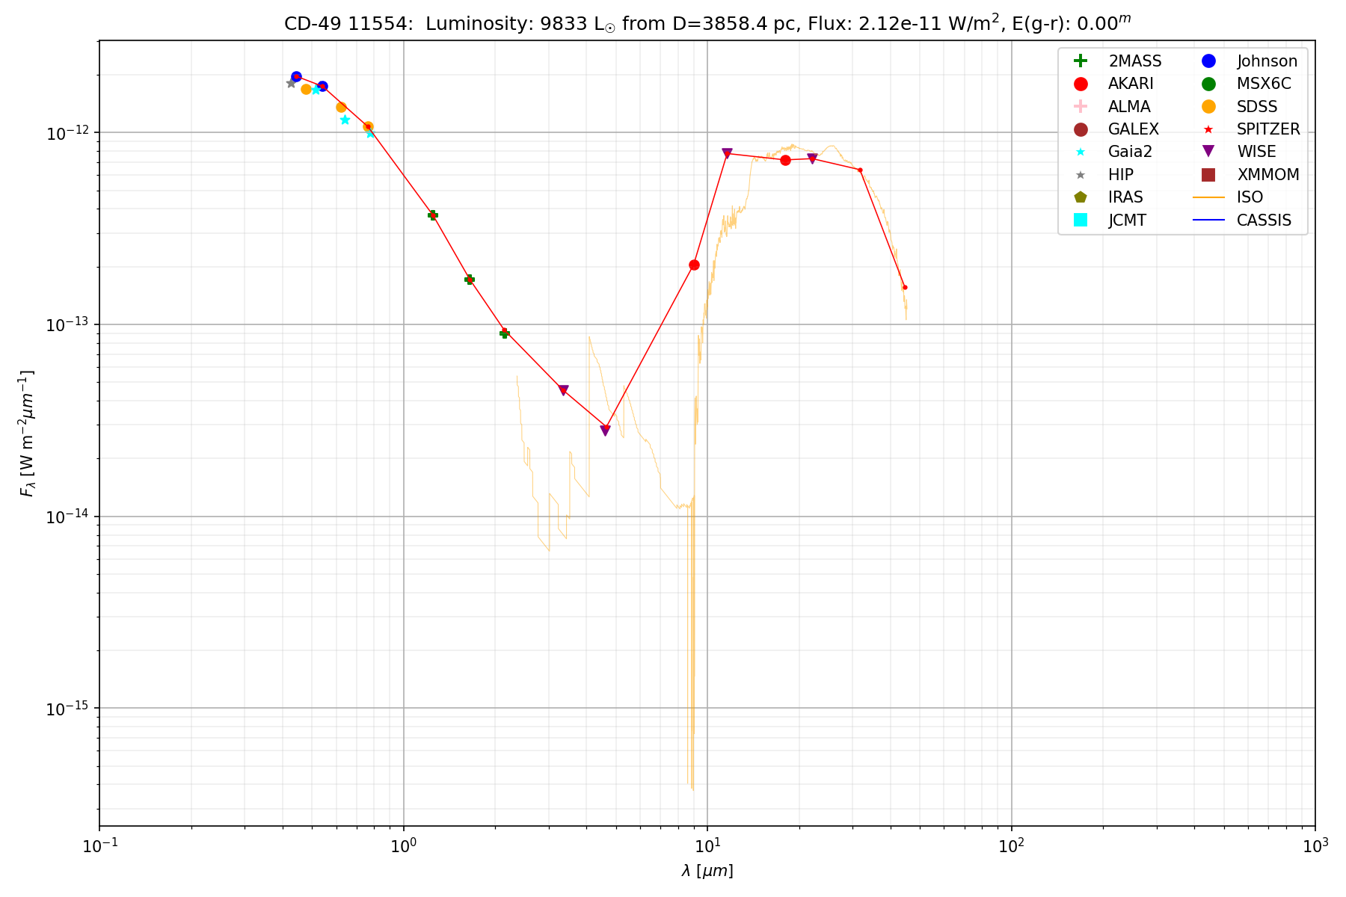Click the x-axis label λ [μm]
This screenshot has height=897, width=1346.
707,871
